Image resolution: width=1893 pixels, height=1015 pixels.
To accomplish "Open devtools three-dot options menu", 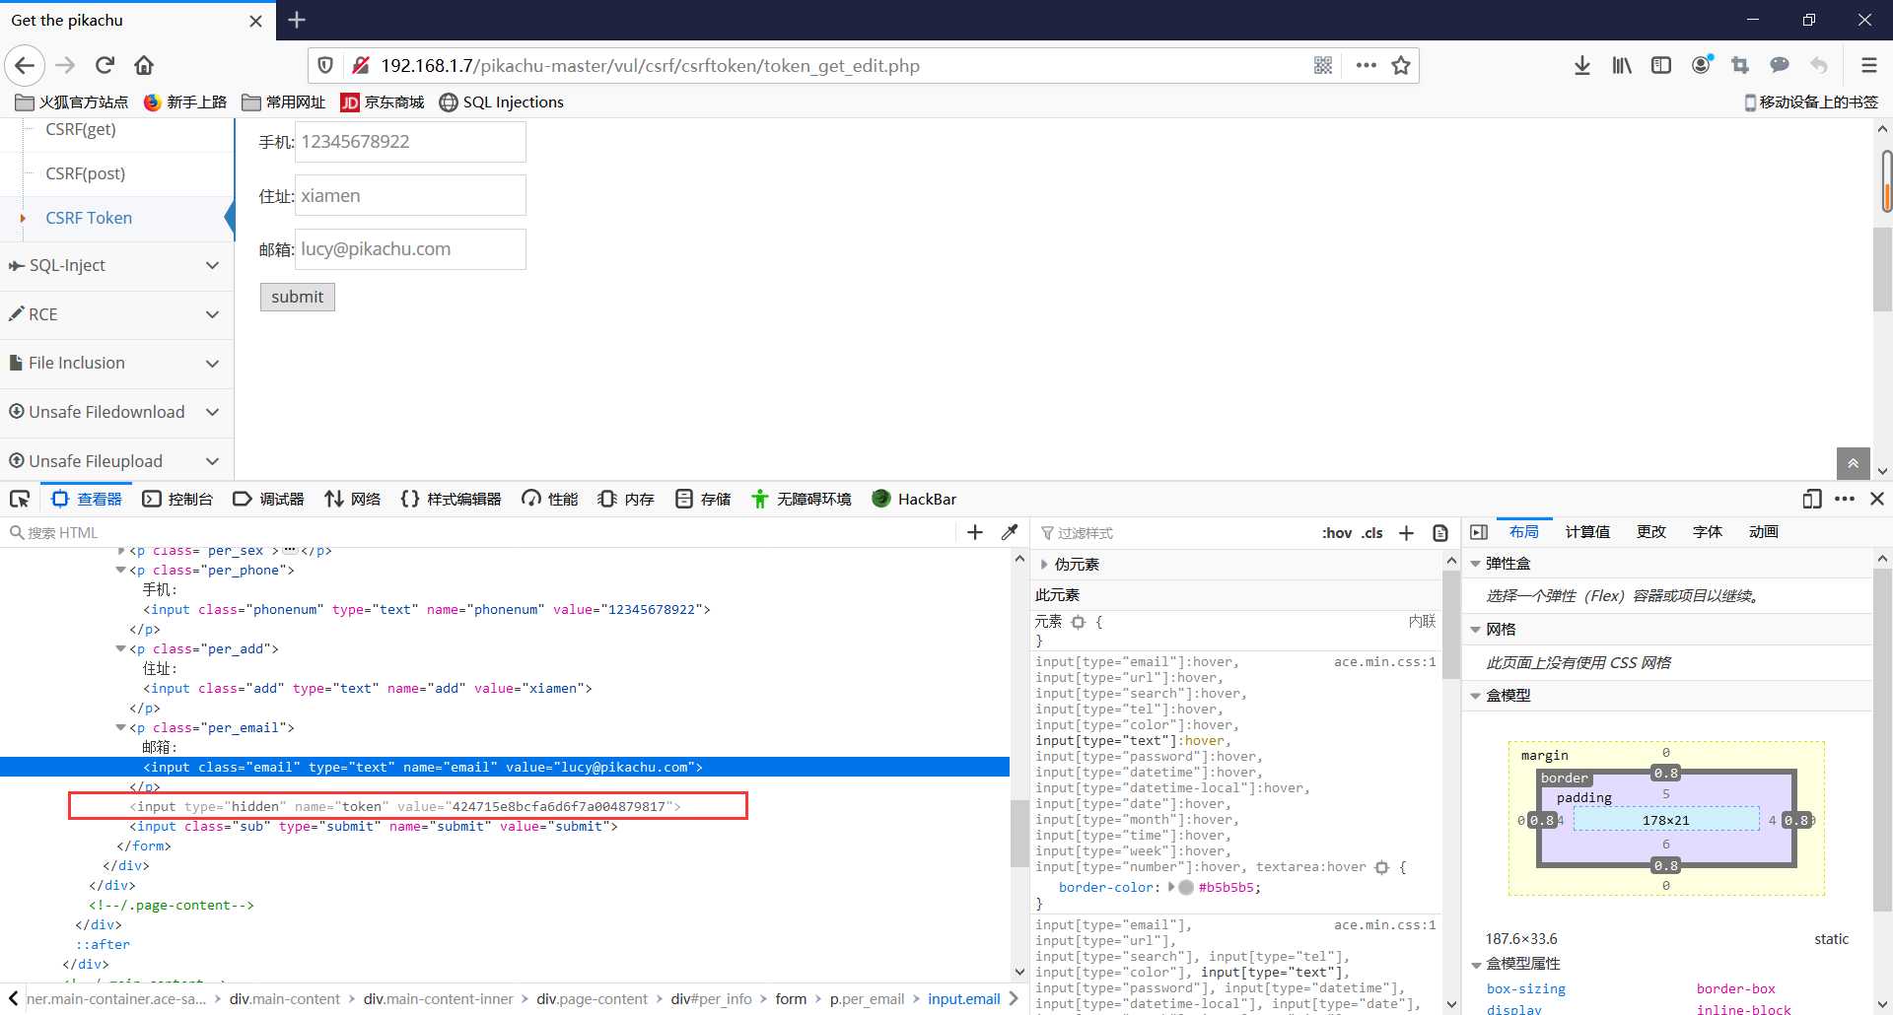I will pyautogui.click(x=1845, y=500).
